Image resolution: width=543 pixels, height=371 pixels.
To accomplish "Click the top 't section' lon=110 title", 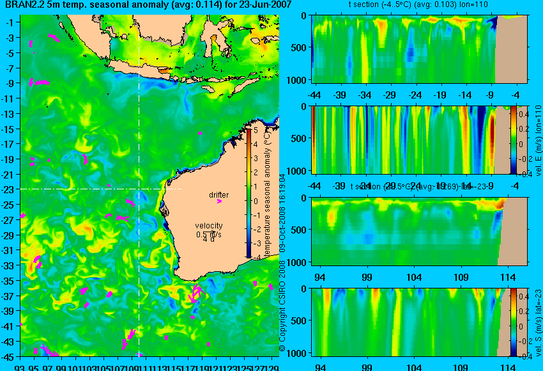I will point(418,4).
